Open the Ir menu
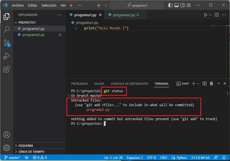Viewport: 230px width, 161px height. 71,5
